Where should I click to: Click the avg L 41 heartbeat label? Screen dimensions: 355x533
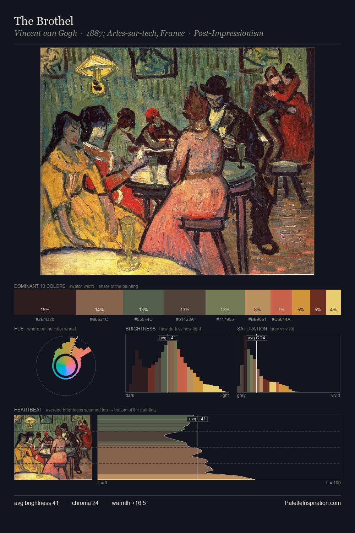(197, 419)
